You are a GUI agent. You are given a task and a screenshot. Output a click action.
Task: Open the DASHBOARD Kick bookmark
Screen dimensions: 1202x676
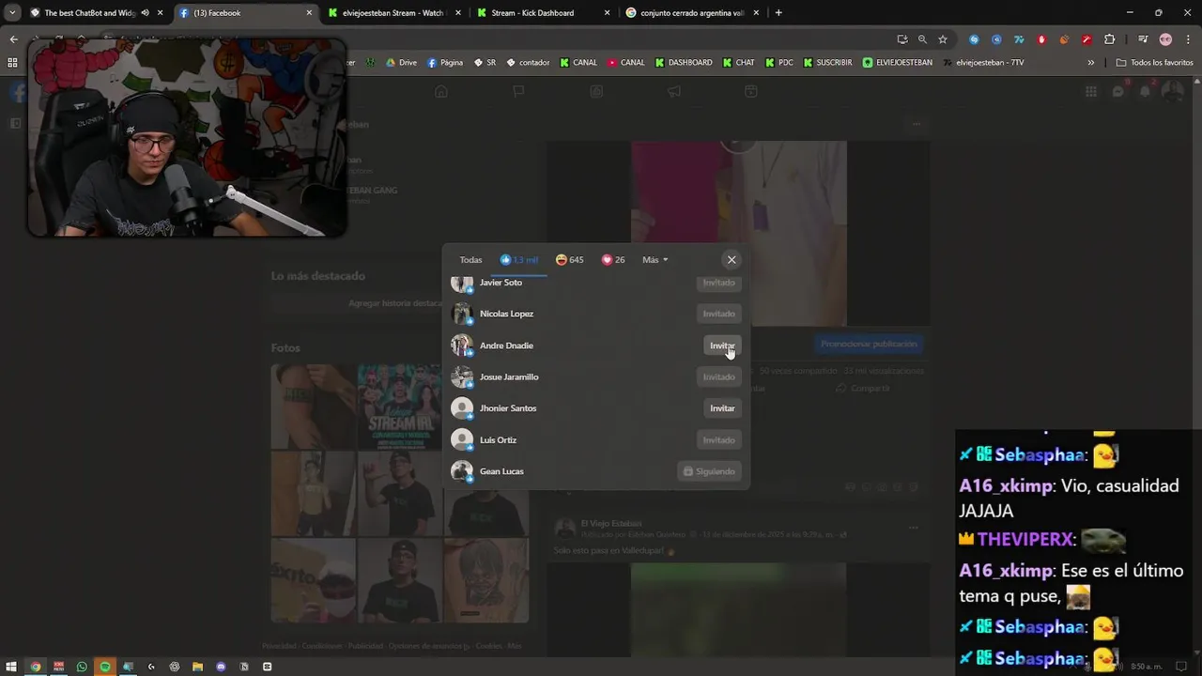coord(683,63)
